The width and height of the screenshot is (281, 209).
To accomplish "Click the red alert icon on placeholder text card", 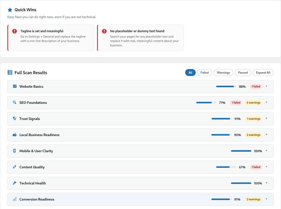I will click(104, 31).
